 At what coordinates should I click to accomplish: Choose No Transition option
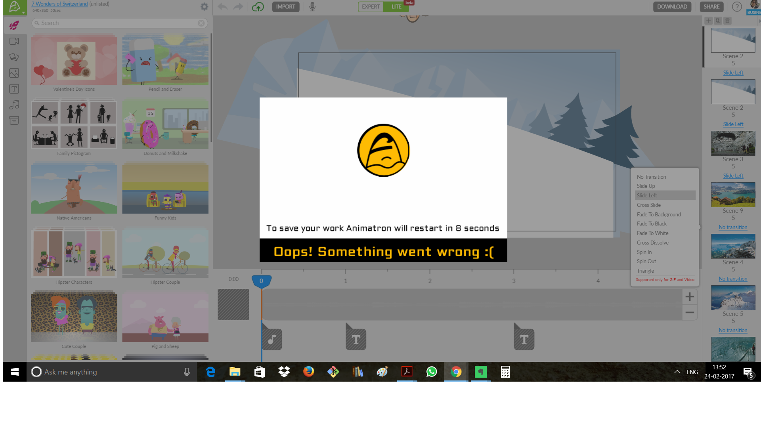pyautogui.click(x=651, y=177)
